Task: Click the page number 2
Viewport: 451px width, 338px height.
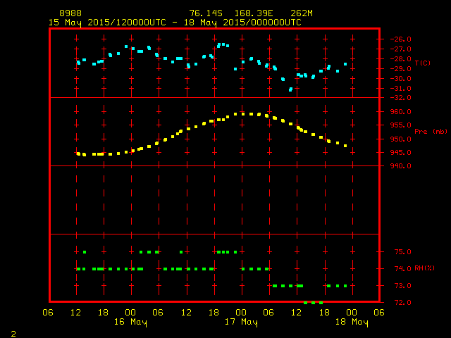Action: tap(13, 334)
